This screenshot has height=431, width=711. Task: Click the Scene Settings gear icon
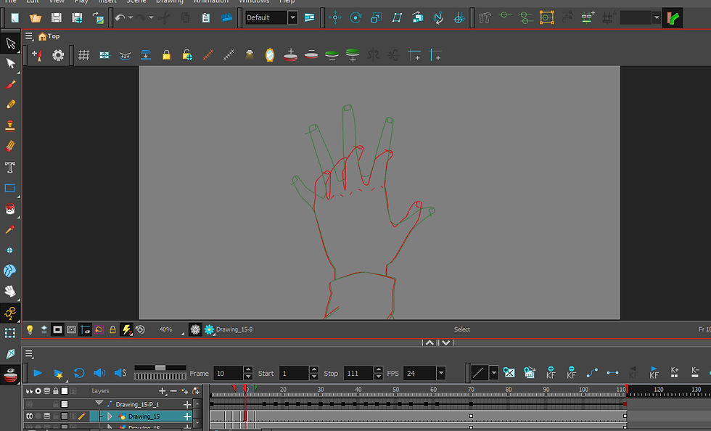tap(58, 55)
